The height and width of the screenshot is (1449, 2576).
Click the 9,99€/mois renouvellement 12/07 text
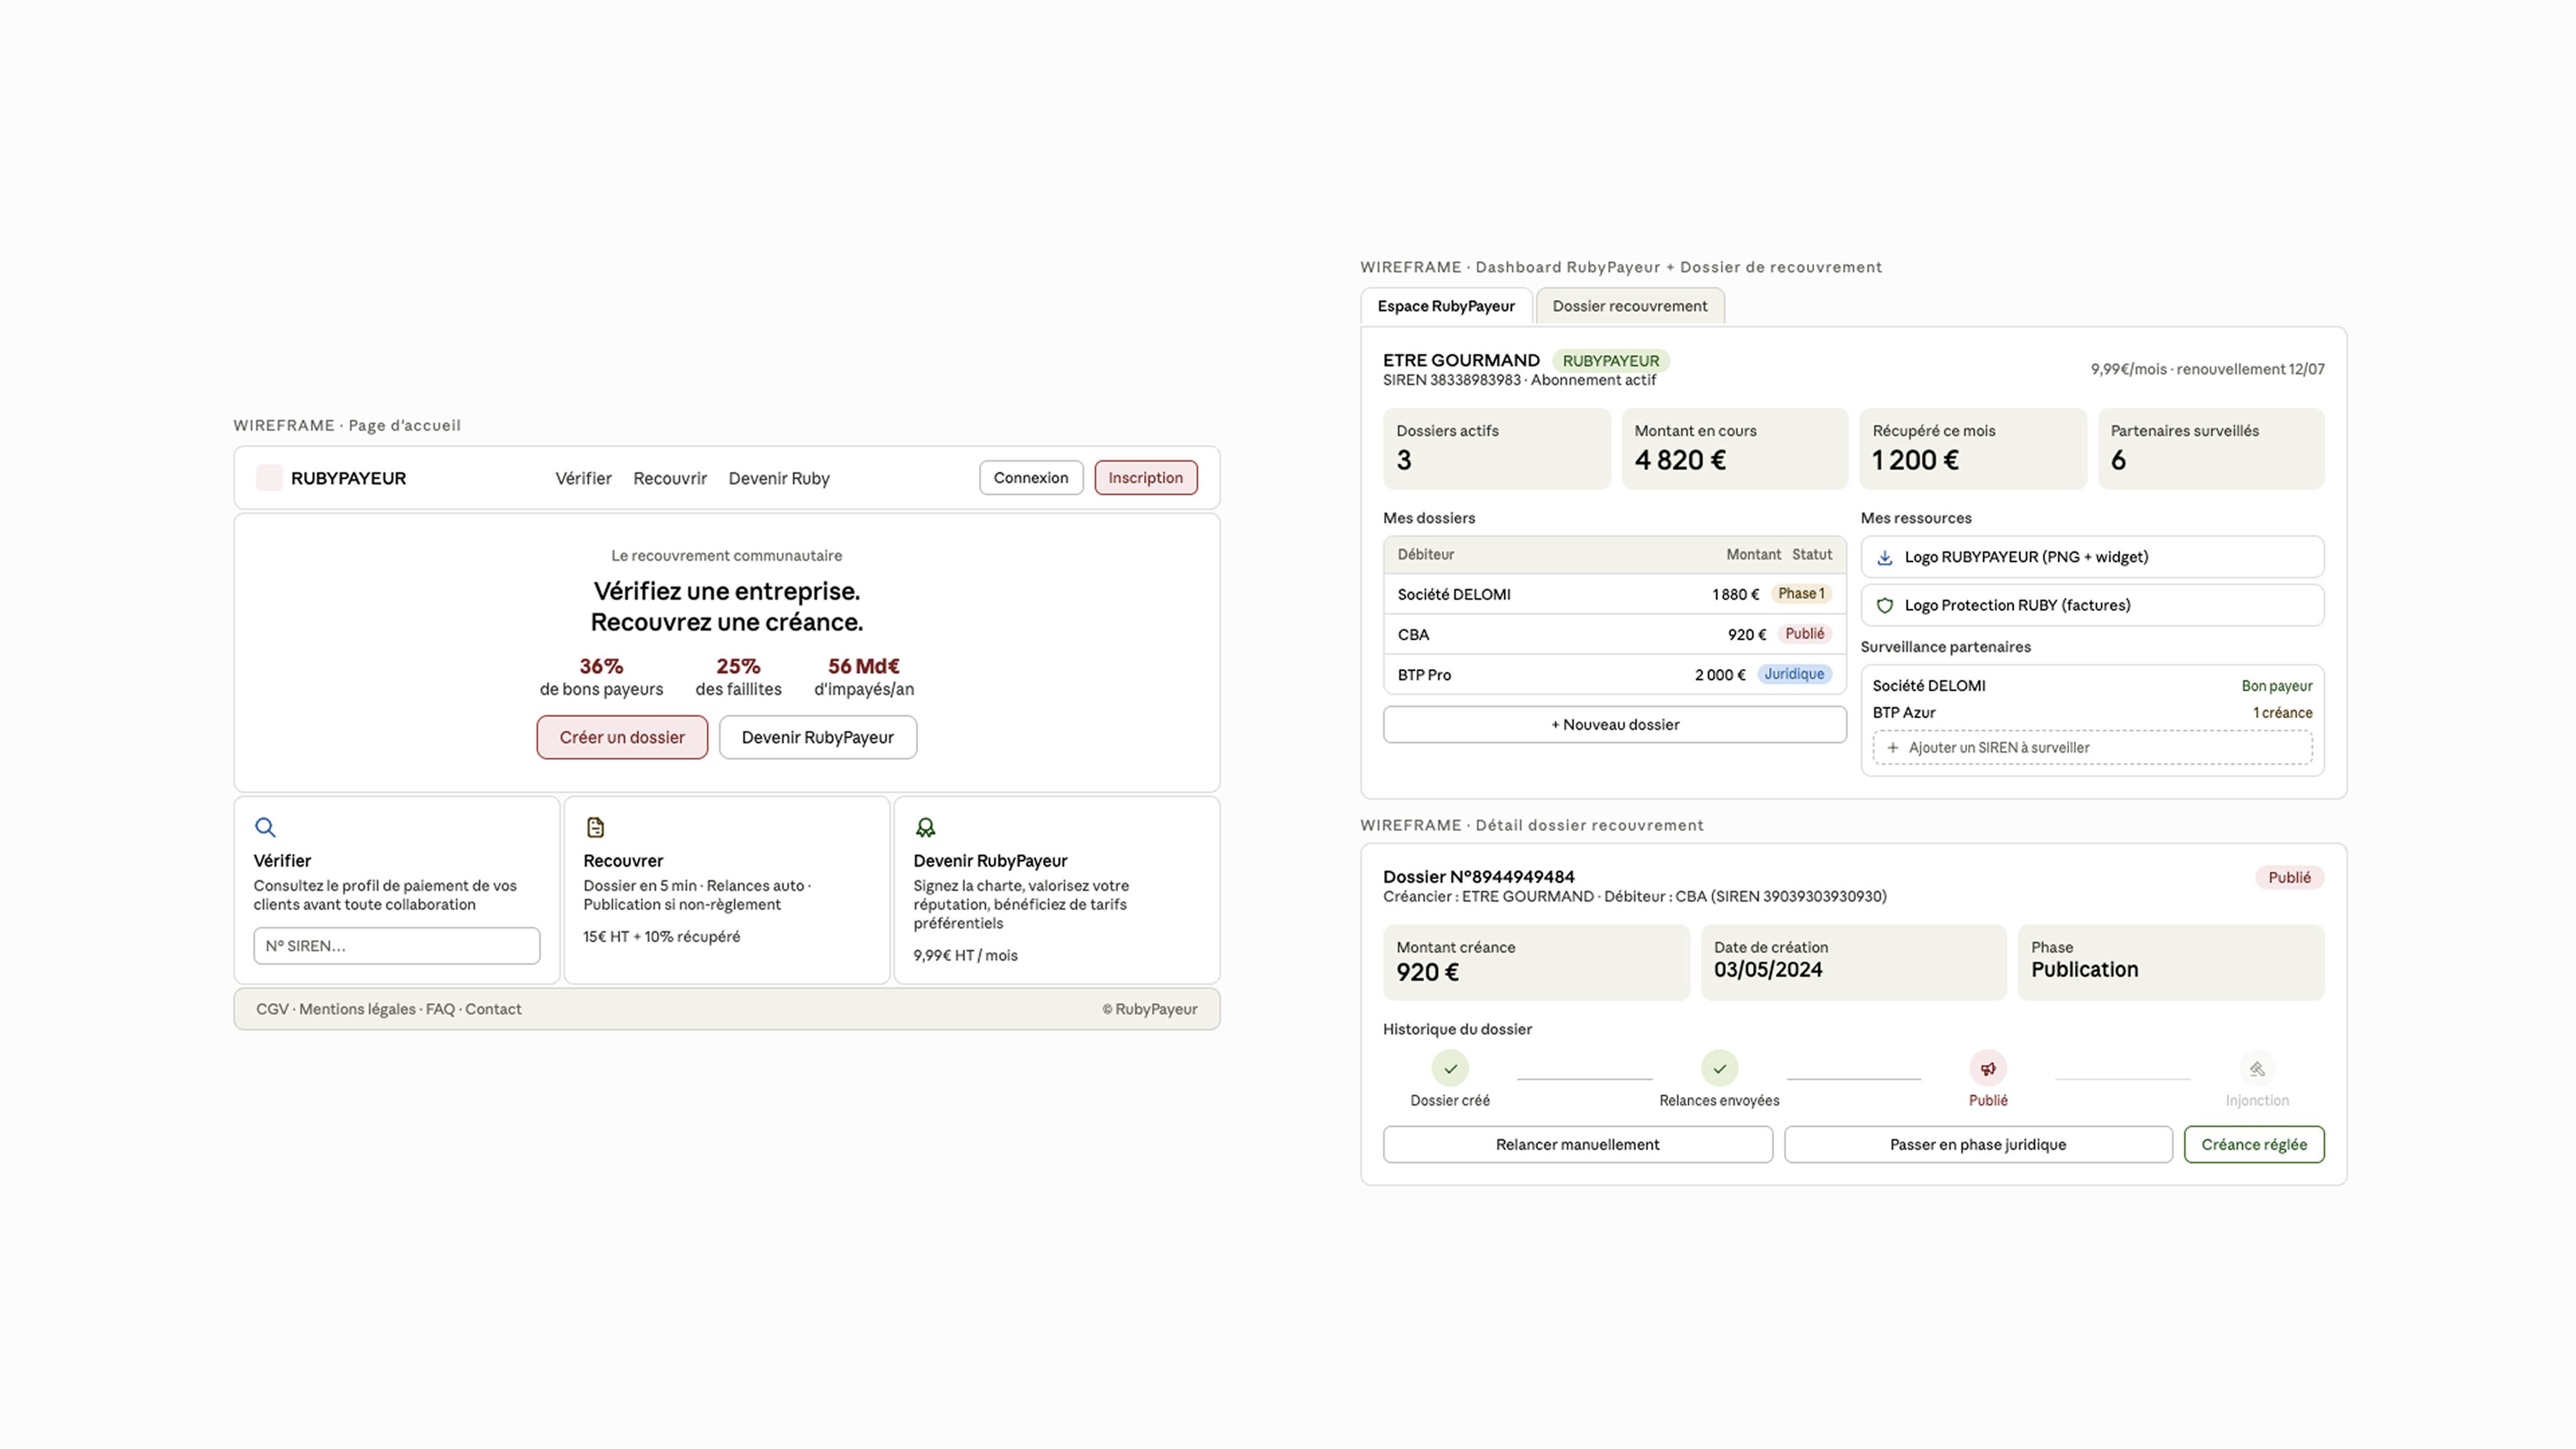(x=2207, y=369)
